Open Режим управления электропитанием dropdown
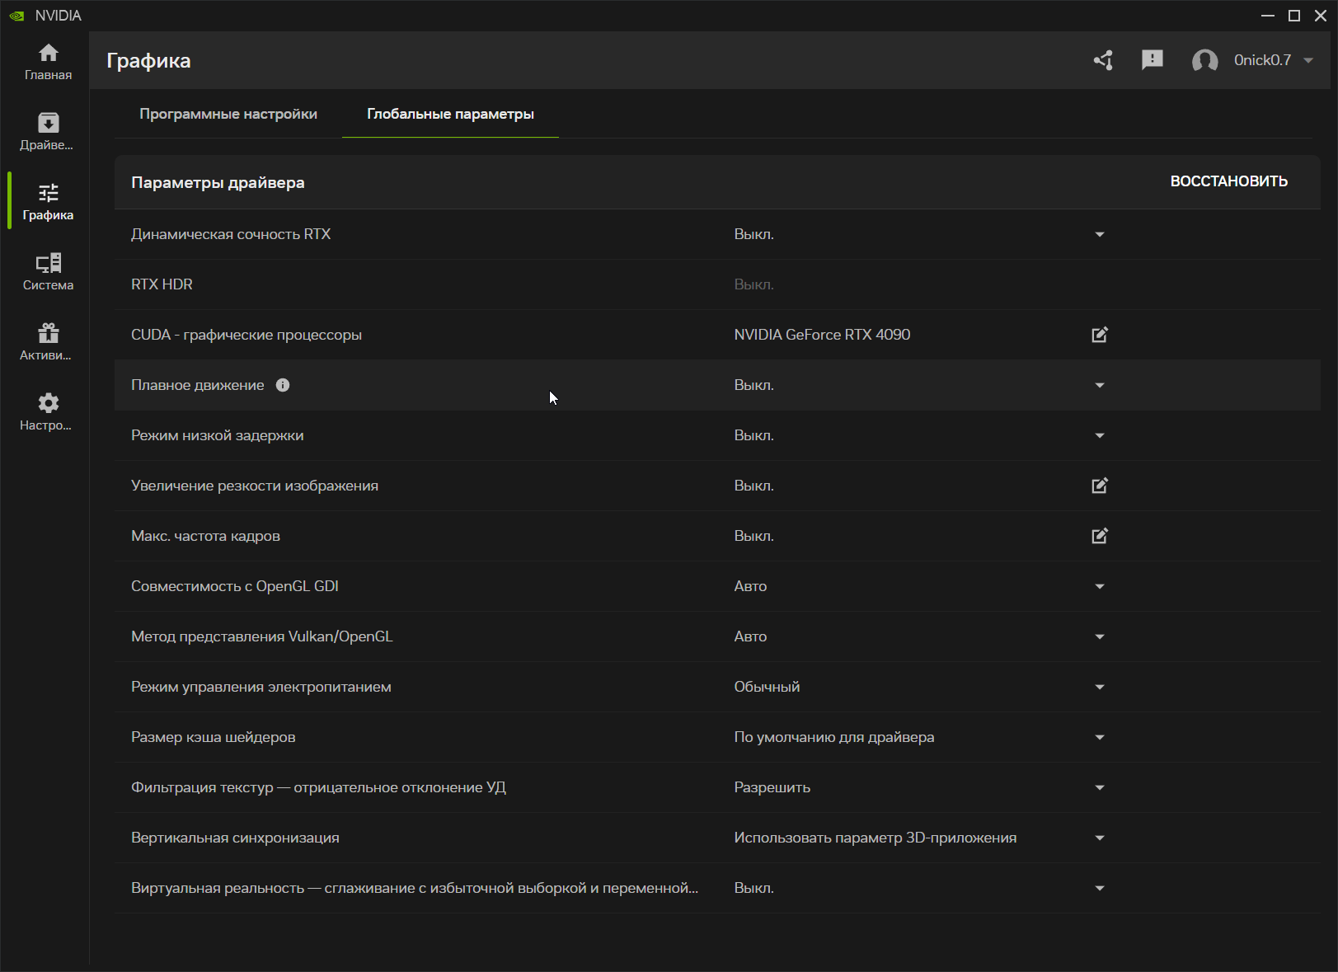This screenshot has width=1338, height=972. click(x=1099, y=687)
